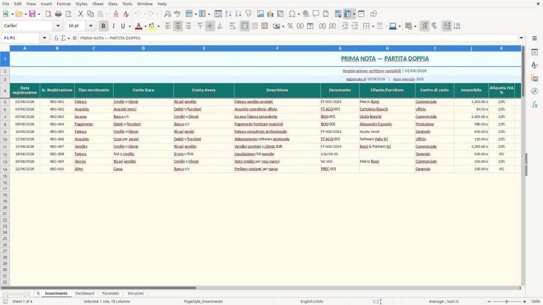Click the formula input line

point(298,38)
